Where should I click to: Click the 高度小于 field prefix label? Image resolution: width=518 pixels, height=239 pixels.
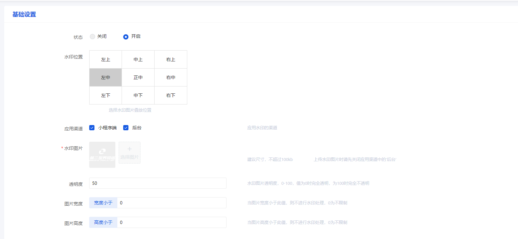click(103, 222)
